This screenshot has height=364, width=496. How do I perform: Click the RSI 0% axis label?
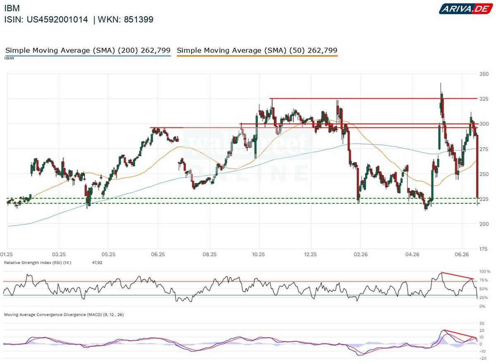click(482, 307)
